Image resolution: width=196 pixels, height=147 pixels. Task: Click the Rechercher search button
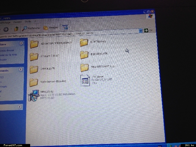[31, 29]
